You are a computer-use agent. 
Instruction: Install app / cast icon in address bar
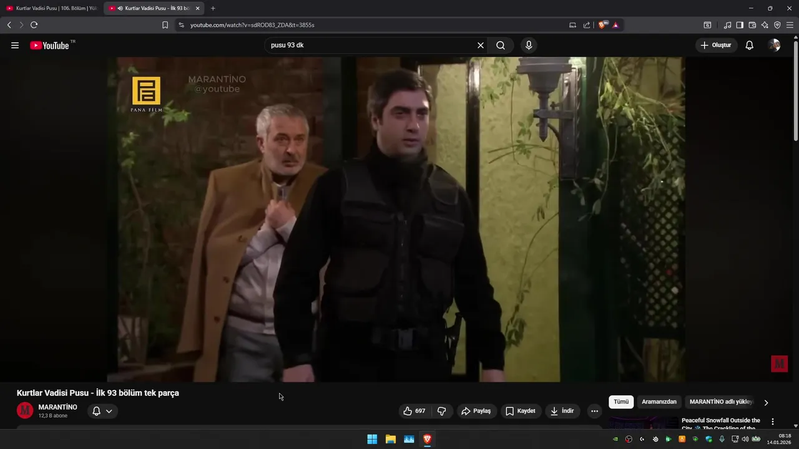click(572, 25)
